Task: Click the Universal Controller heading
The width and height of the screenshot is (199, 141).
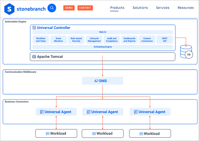Action: [x=54, y=28]
